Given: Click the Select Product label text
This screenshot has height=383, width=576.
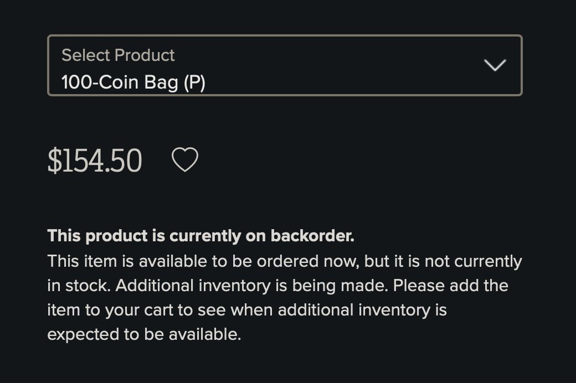Looking at the screenshot, I should coord(118,55).
